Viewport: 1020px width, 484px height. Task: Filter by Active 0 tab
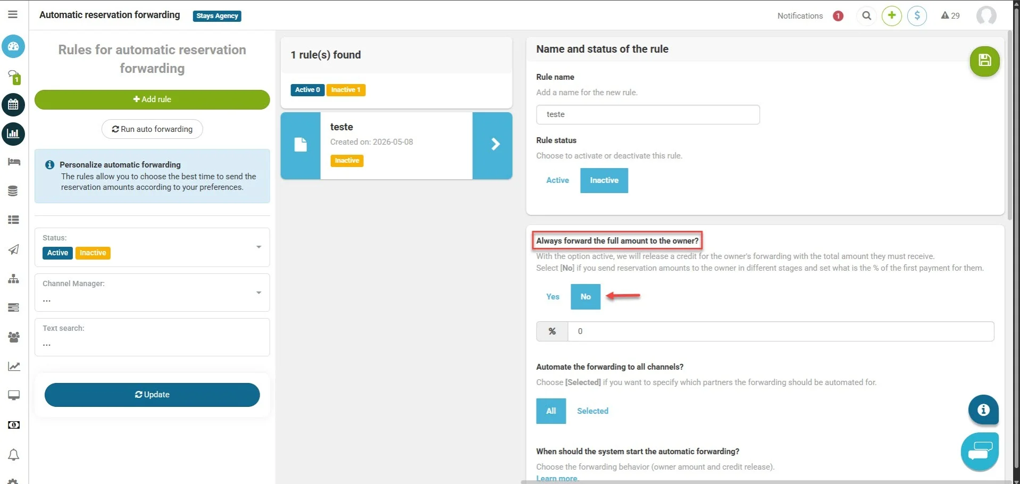point(307,90)
